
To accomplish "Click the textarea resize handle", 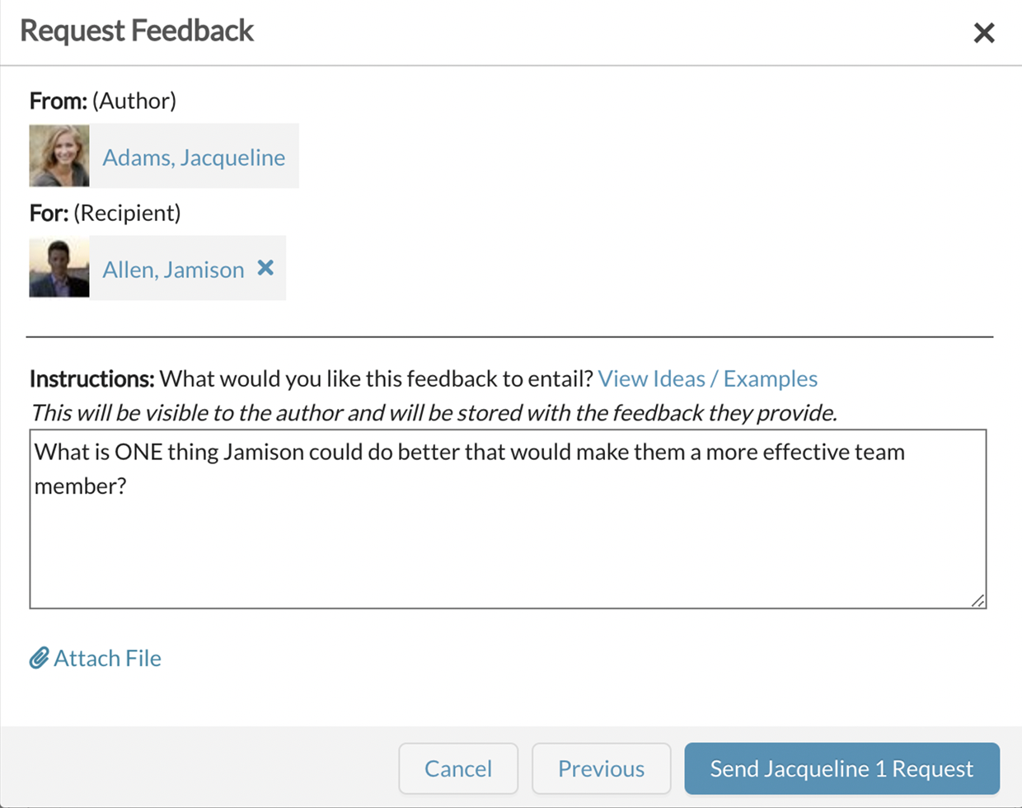I will point(979,601).
